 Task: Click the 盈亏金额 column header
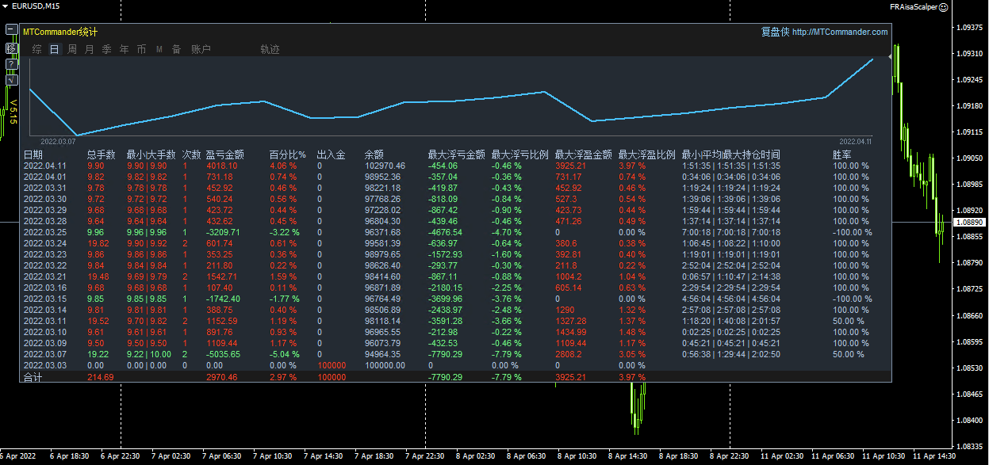coord(224,154)
